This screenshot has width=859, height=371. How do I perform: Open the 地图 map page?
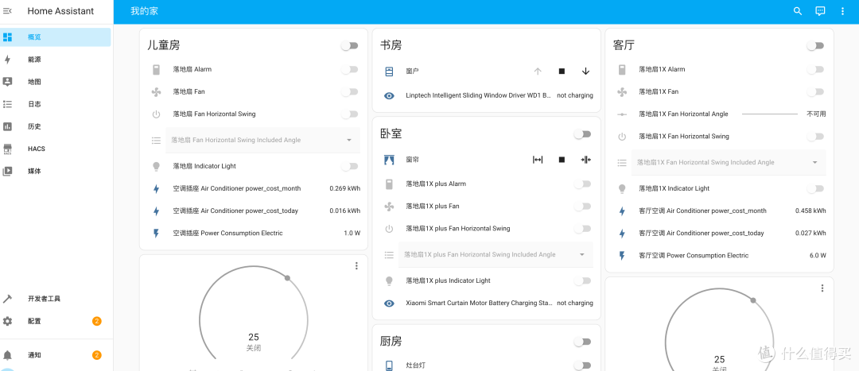pyautogui.click(x=56, y=82)
